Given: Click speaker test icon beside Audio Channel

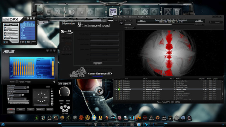Looking at the screenshot, I should [x=28, y=87].
